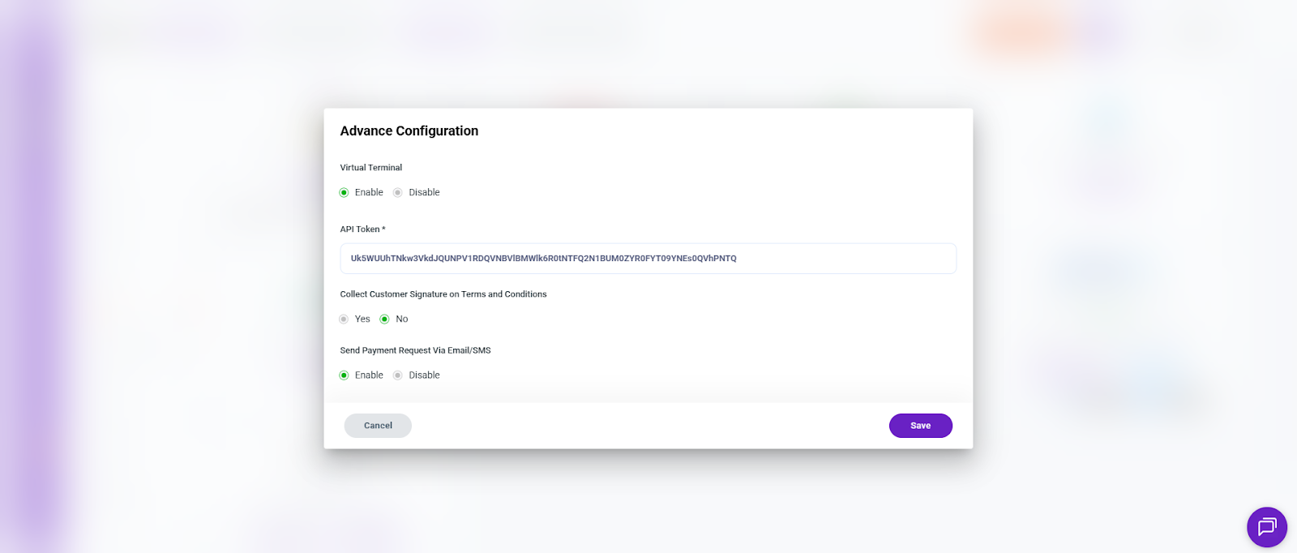Image resolution: width=1297 pixels, height=553 pixels.
Task: Click the 'Enable' label text under Send Payment Request
Action: click(x=369, y=375)
